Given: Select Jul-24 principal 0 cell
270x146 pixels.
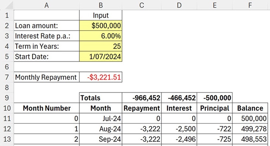Looking at the screenshot, I should click(214, 119).
